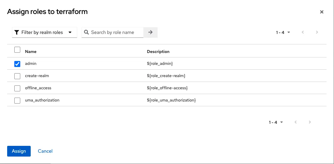Click the Description column header
The height and width of the screenshot is (164, 334).
(x=158, y=51)
